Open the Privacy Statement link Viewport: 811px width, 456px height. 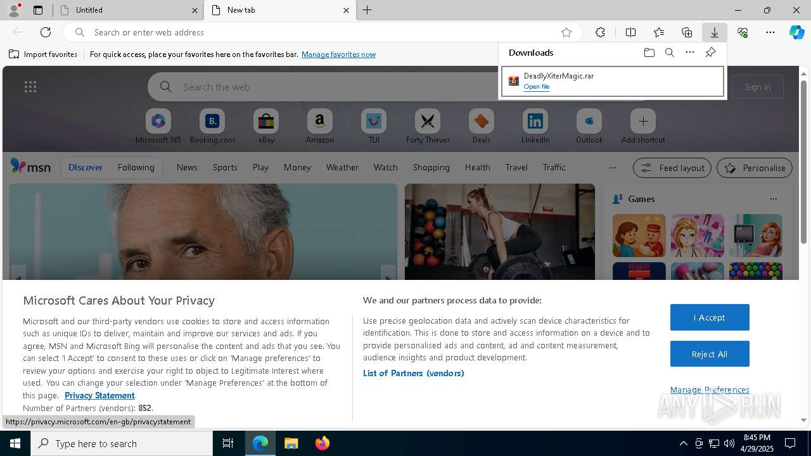pyautogui.click(x=99, y=395)
